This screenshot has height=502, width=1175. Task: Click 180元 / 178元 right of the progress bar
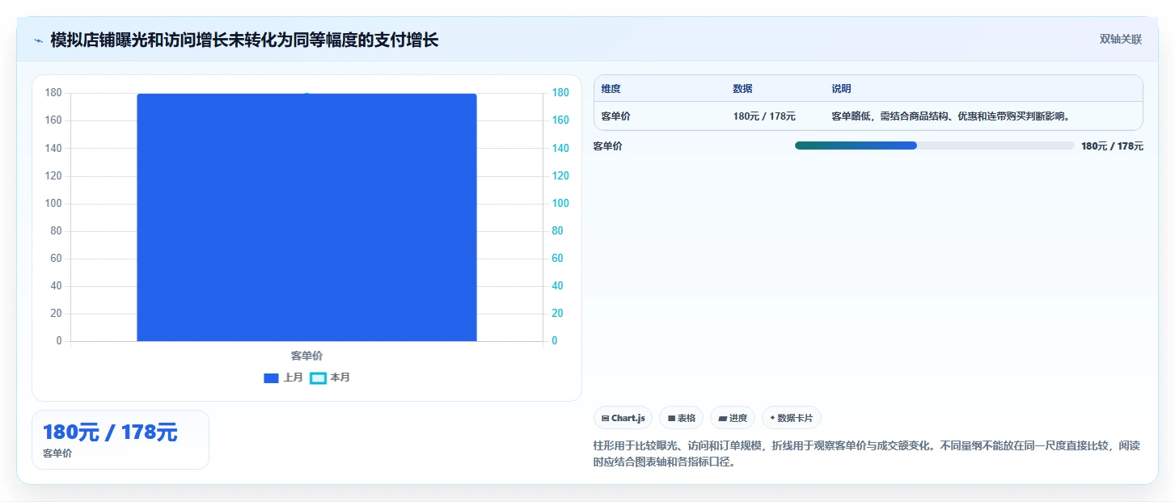1112,146
